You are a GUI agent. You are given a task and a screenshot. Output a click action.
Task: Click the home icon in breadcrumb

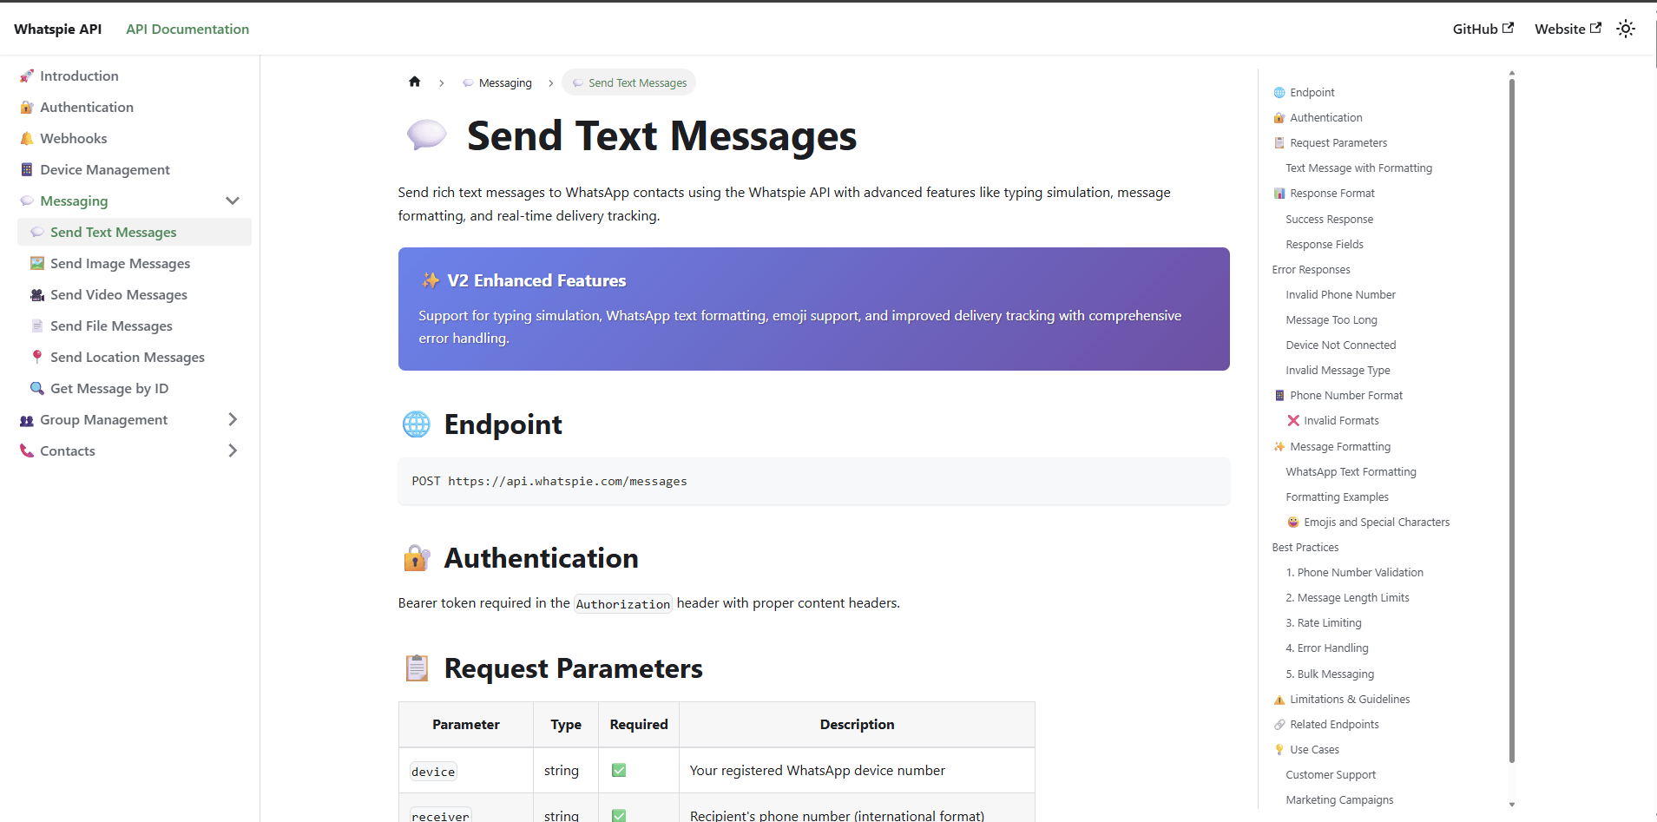(x=415, y=82)
